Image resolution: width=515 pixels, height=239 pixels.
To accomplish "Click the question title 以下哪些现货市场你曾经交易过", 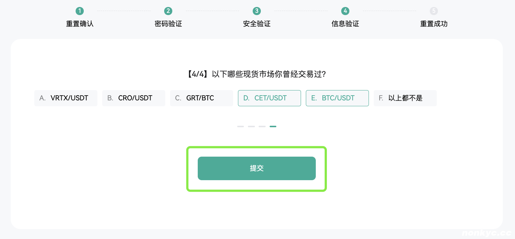I will 257,74.
